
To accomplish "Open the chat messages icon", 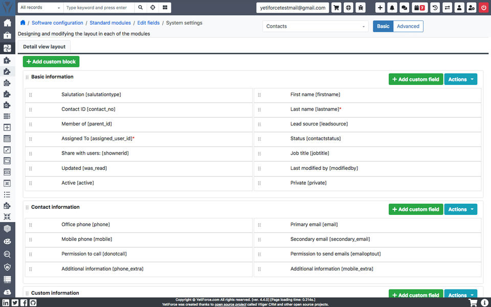I will [x=404, y=8].
